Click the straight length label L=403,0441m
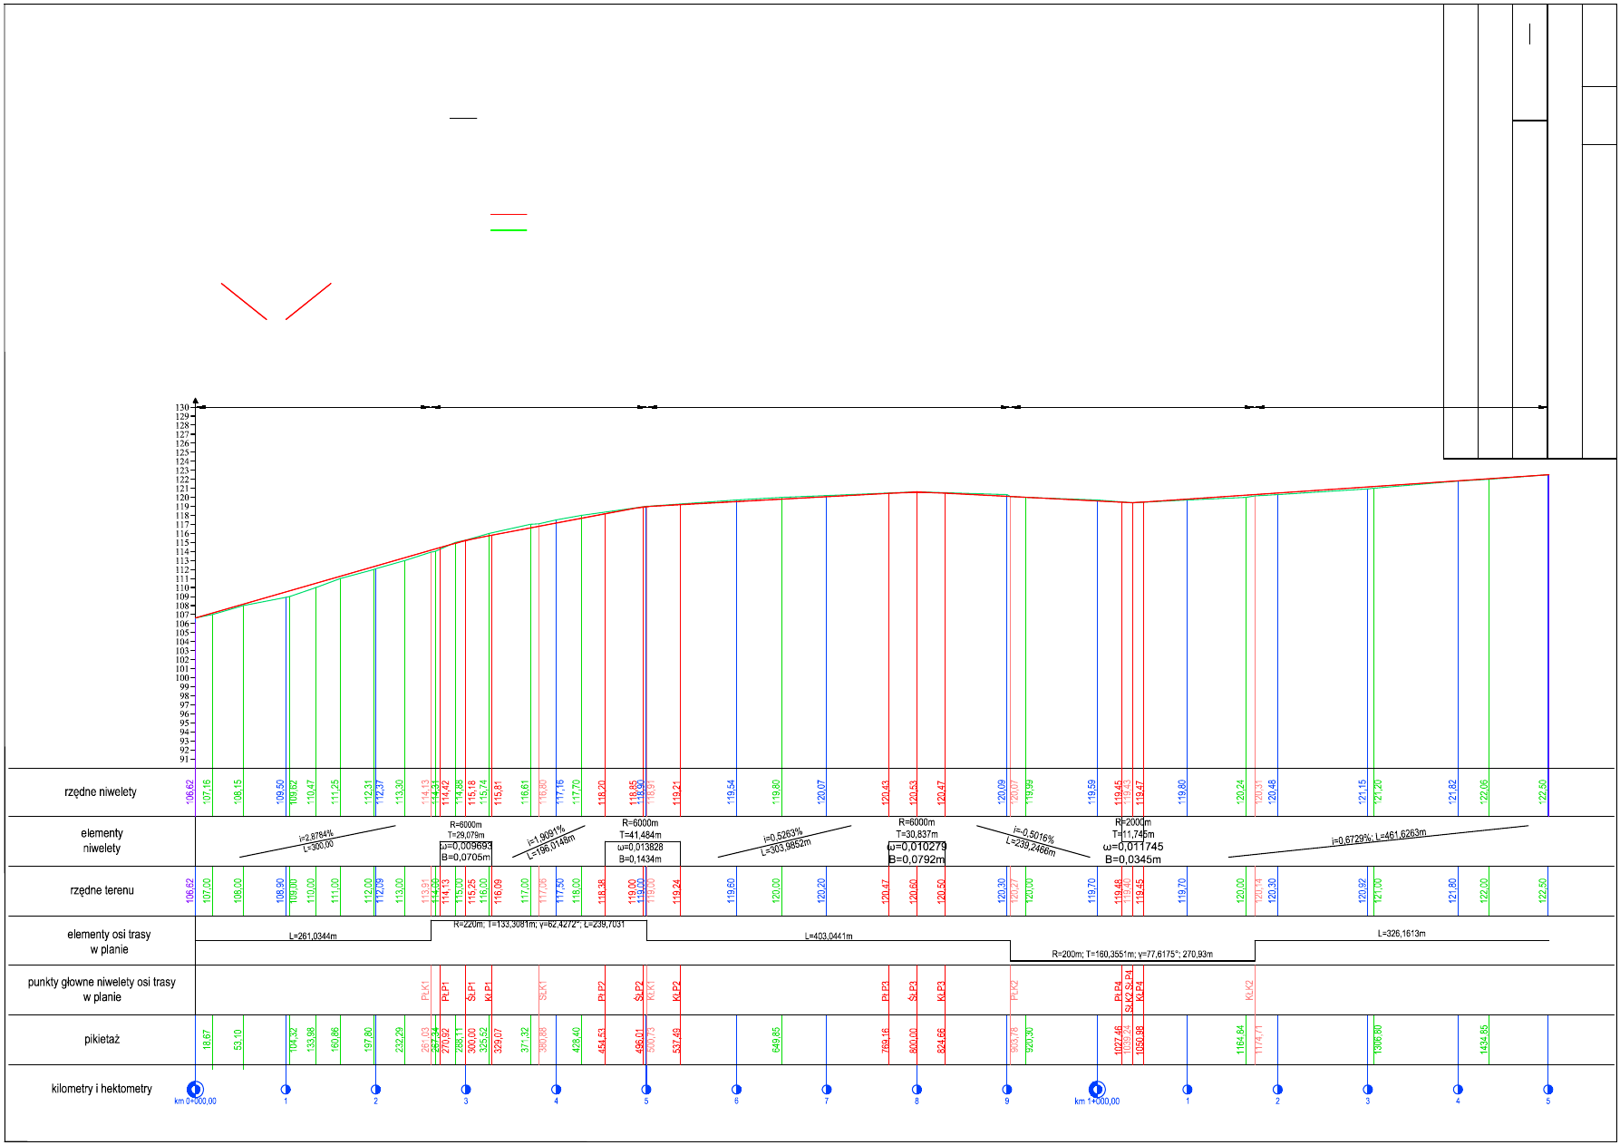This screenshot has height=1145, width=1620. [829, 936]
